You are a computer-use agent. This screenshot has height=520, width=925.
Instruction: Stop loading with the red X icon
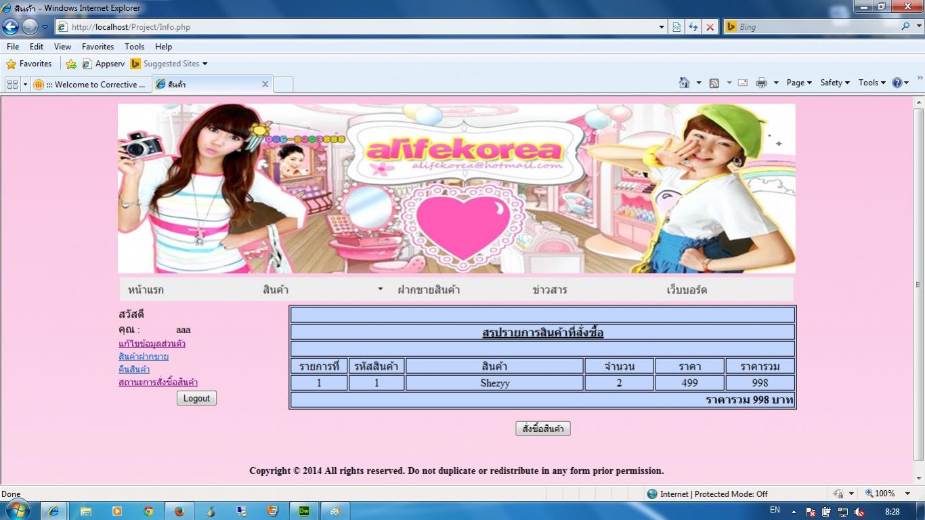[x=710, y=27]
